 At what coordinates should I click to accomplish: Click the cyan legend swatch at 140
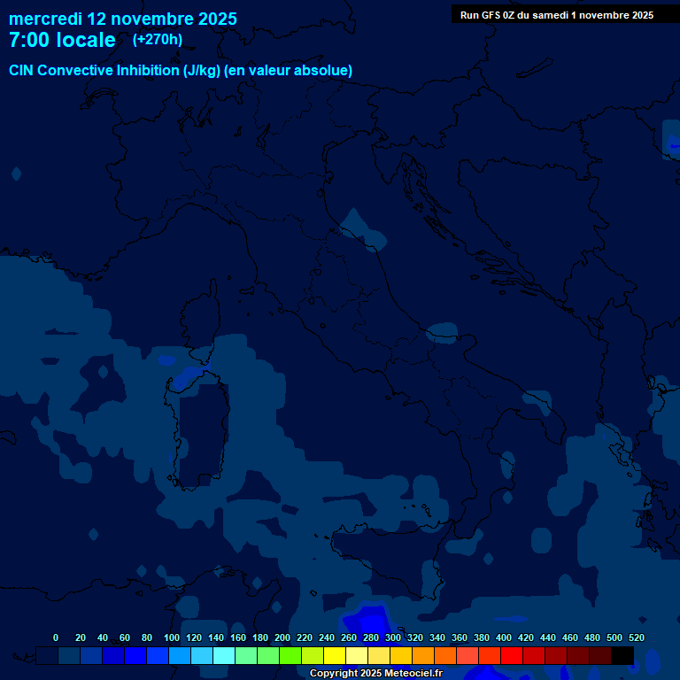(x=224, y=655)
